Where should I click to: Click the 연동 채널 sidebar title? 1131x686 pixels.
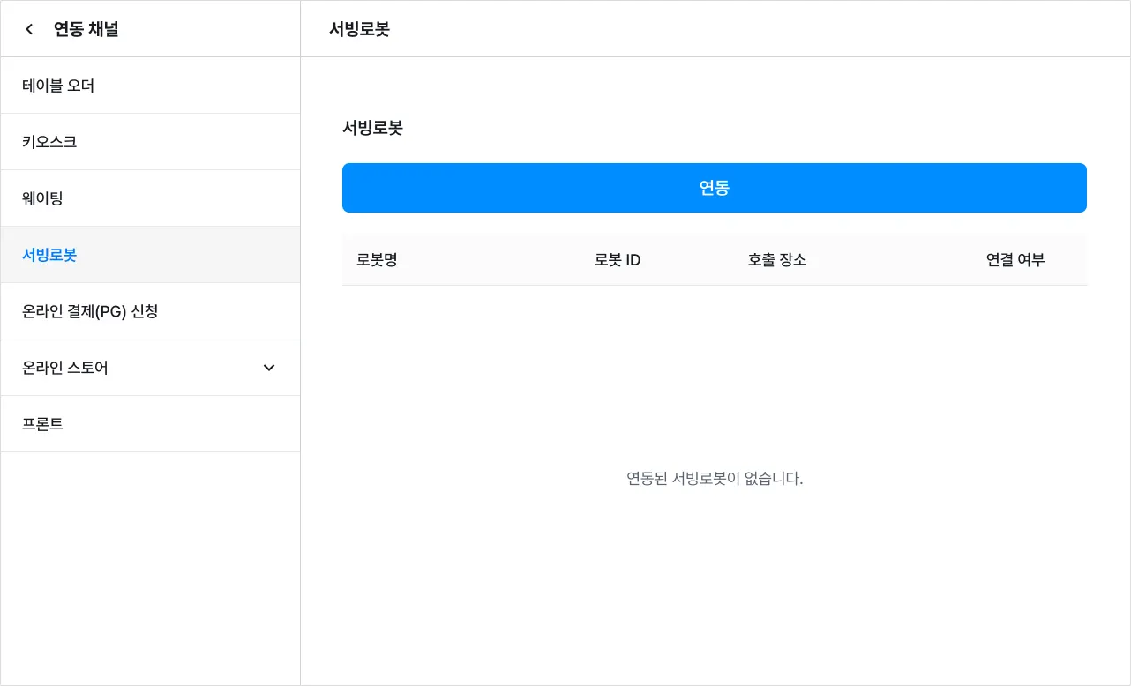[x=86, y=29]
